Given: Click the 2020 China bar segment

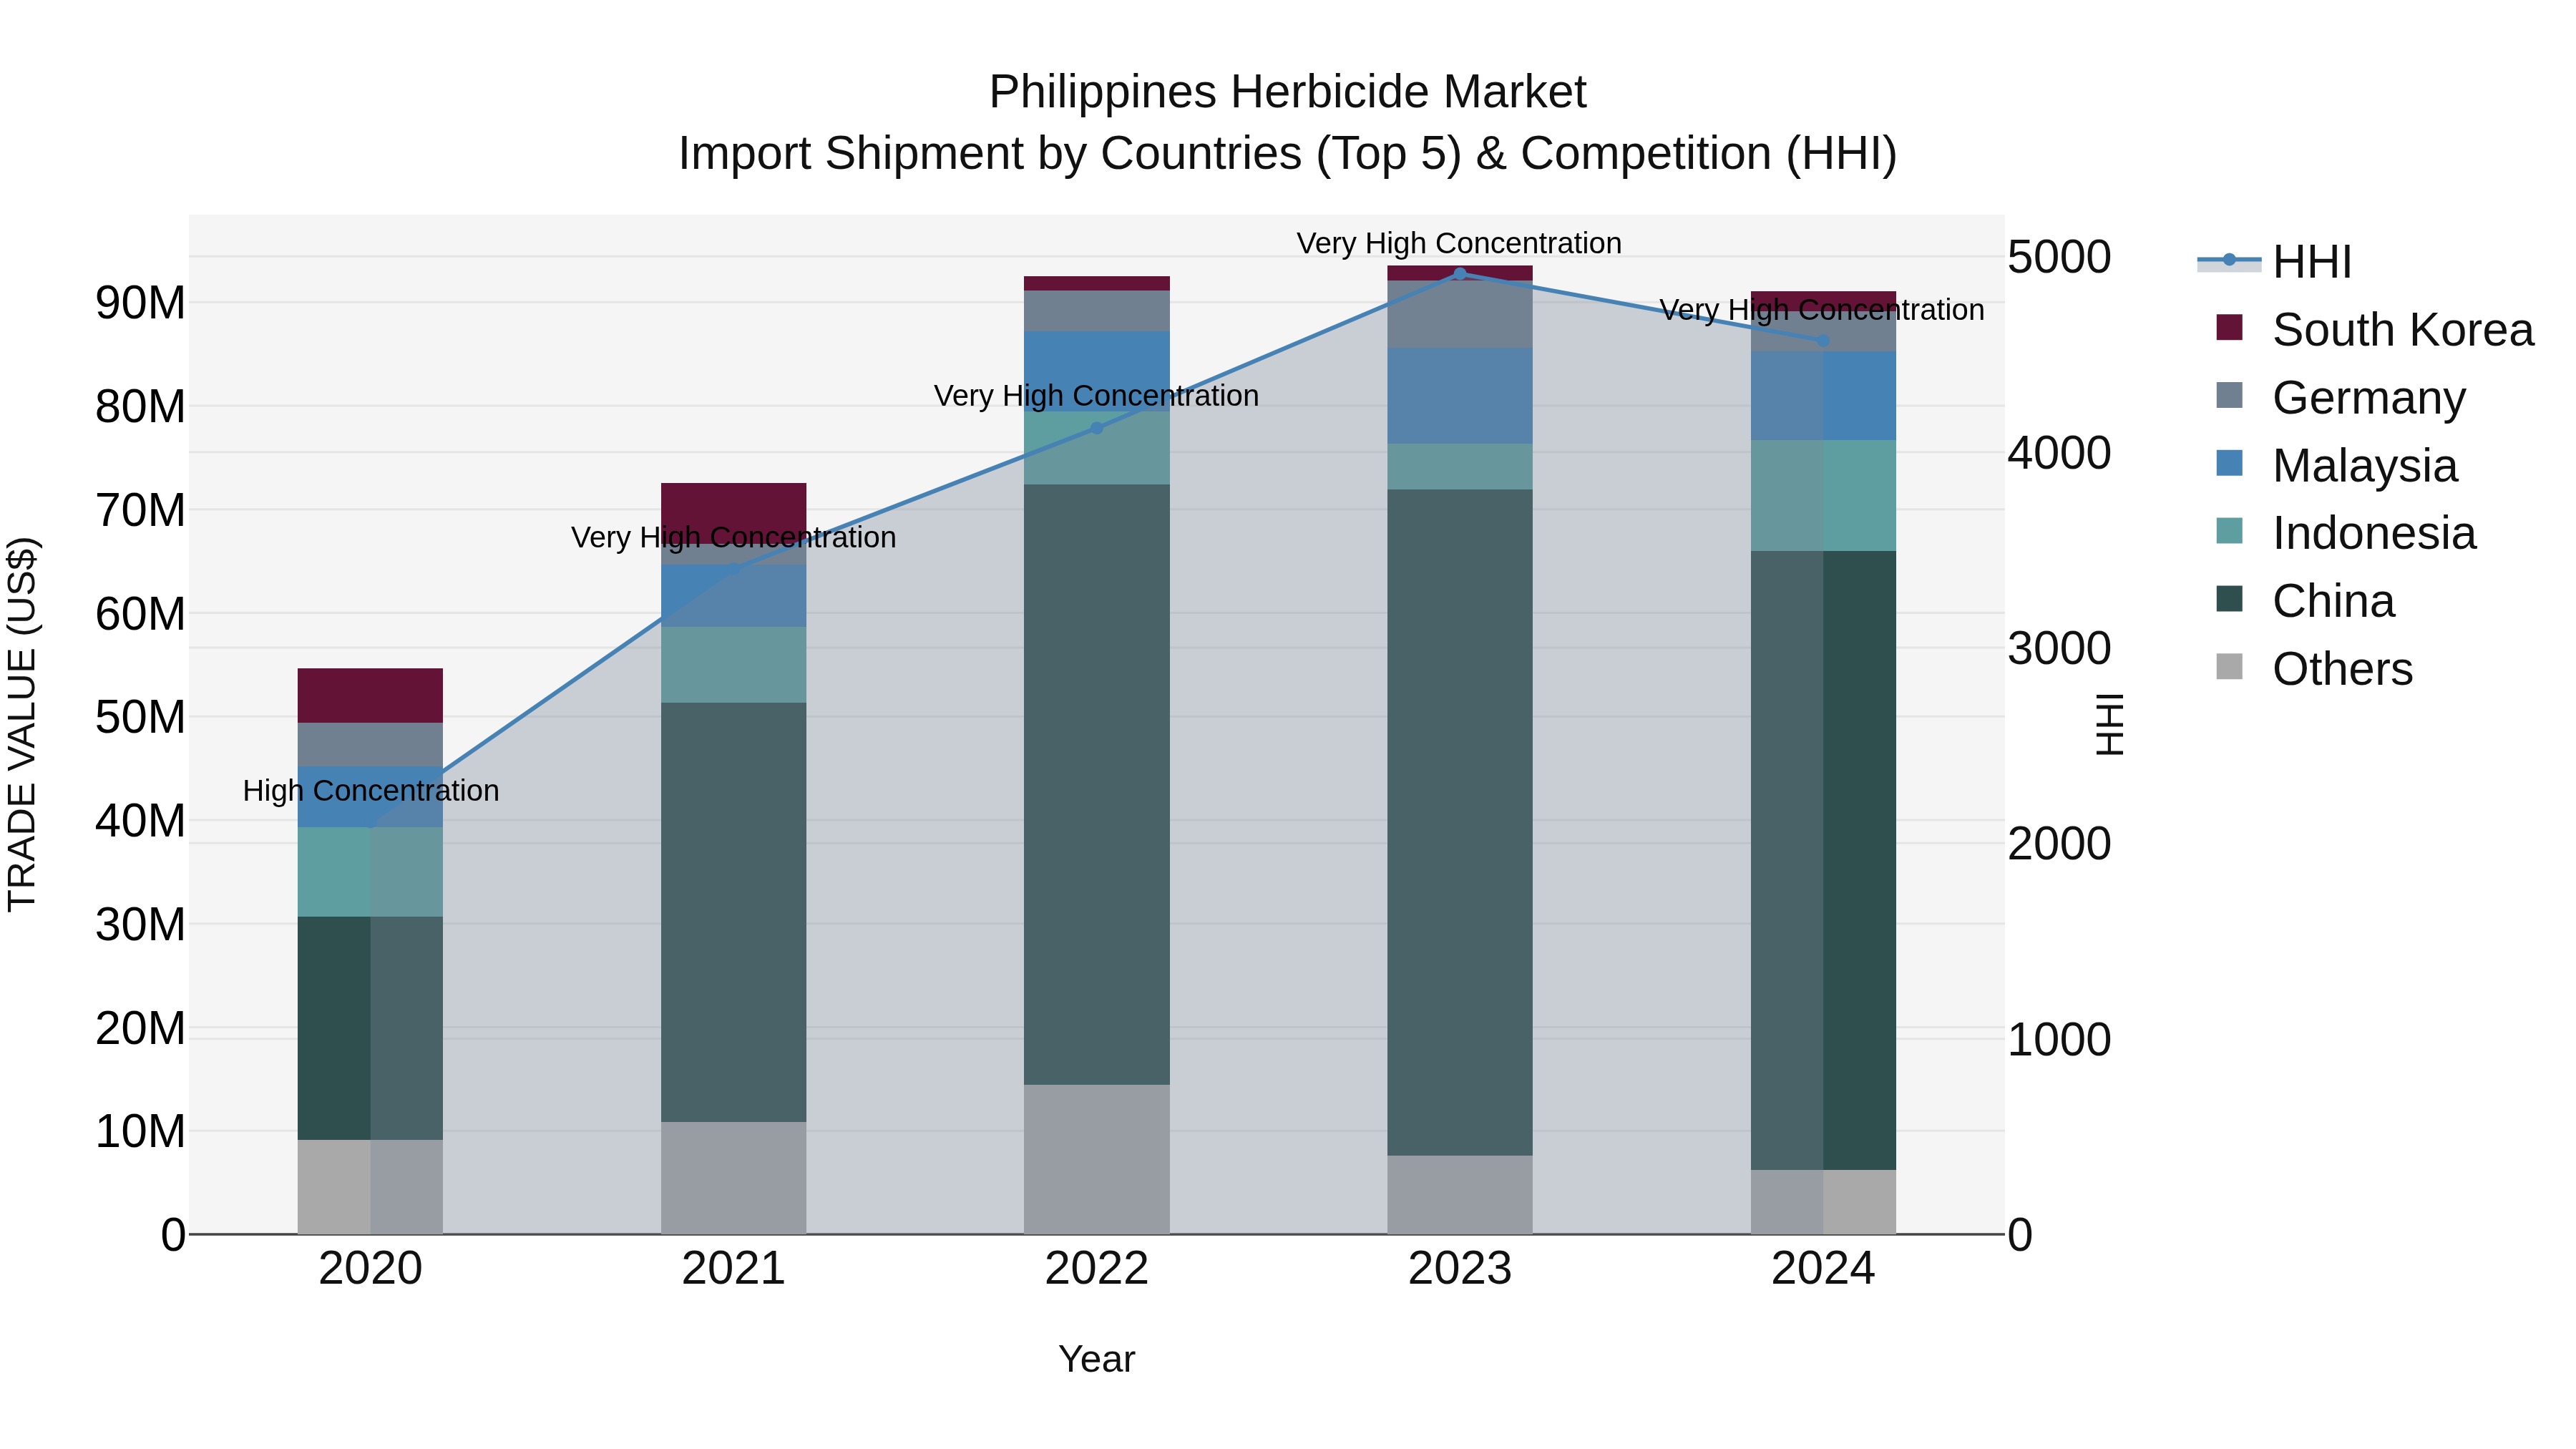Looking at the screenshot, I should click(x=370, y=1028).
